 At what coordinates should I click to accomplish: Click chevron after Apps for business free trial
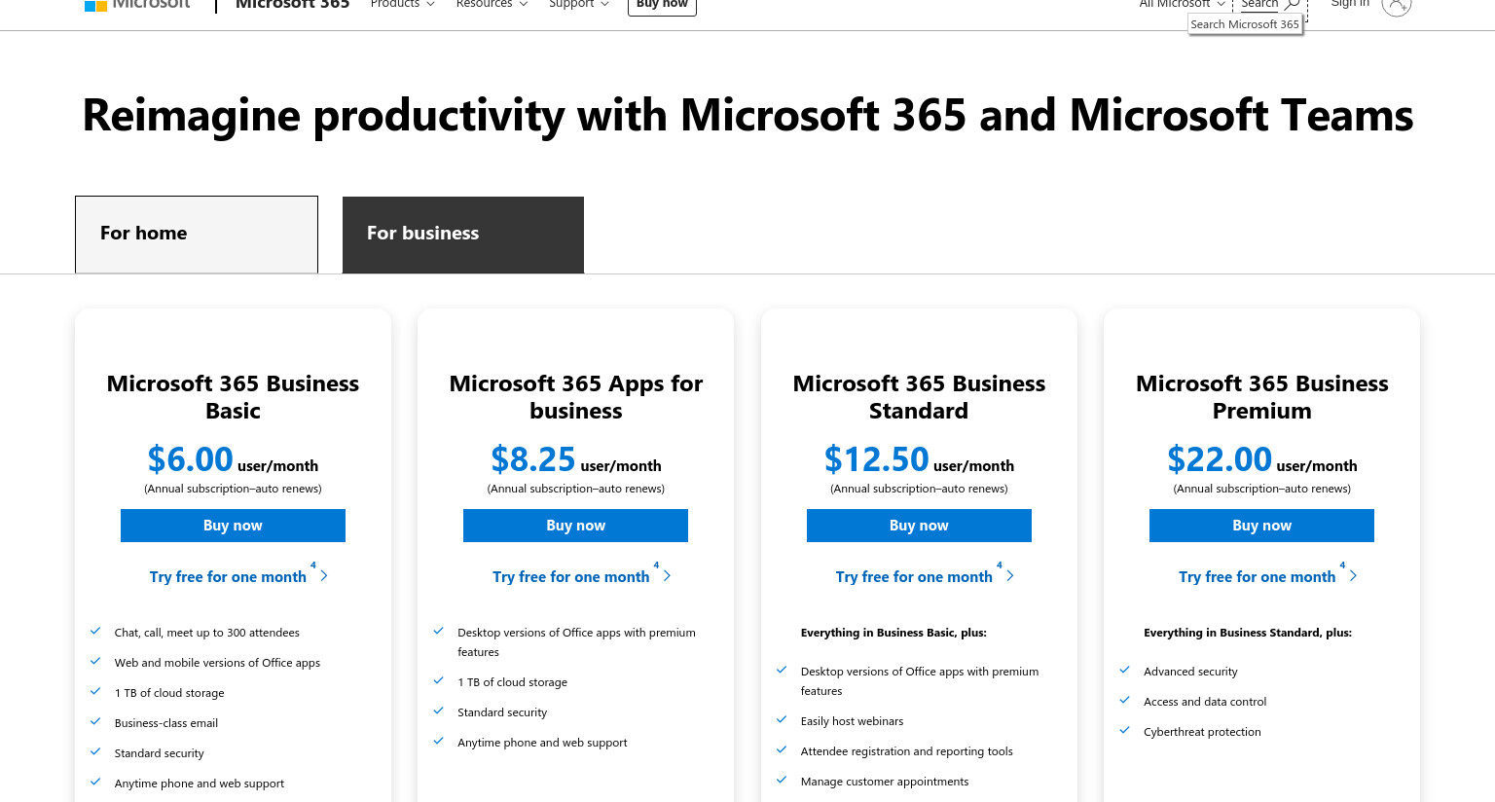[x=667, y=575]
